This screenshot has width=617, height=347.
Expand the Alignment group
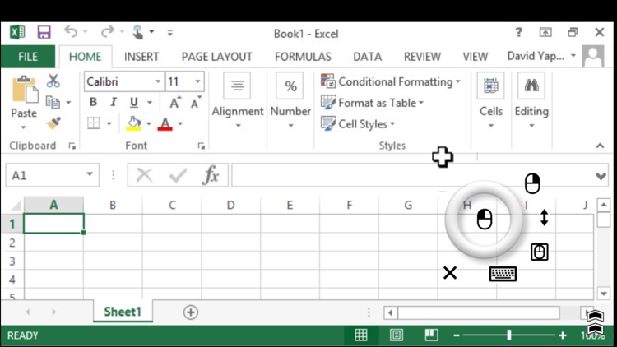[x=238, y=100]
